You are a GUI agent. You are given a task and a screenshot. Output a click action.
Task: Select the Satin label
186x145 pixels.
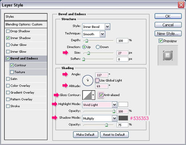(14, 79)
